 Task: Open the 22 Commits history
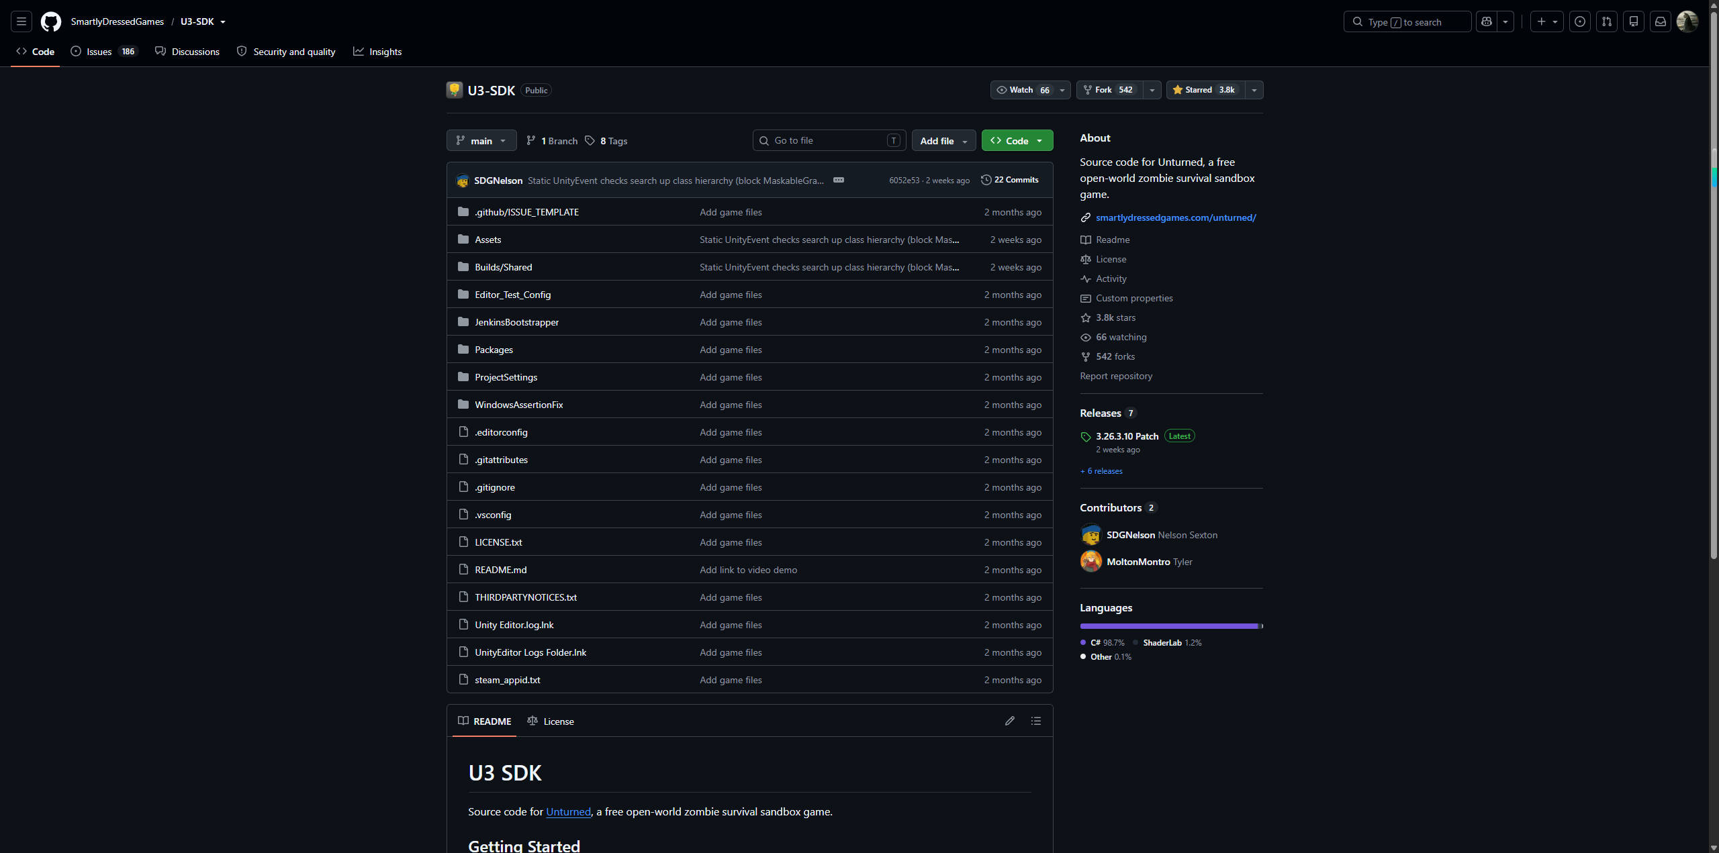[x=1010, y=180]
